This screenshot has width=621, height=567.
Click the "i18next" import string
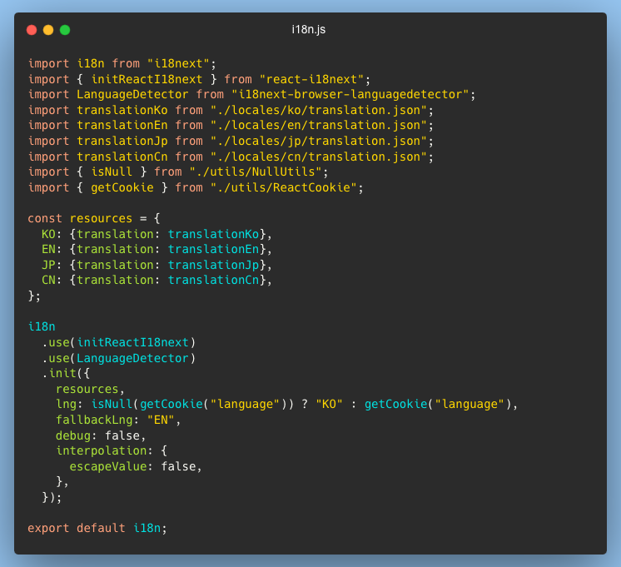178,63
